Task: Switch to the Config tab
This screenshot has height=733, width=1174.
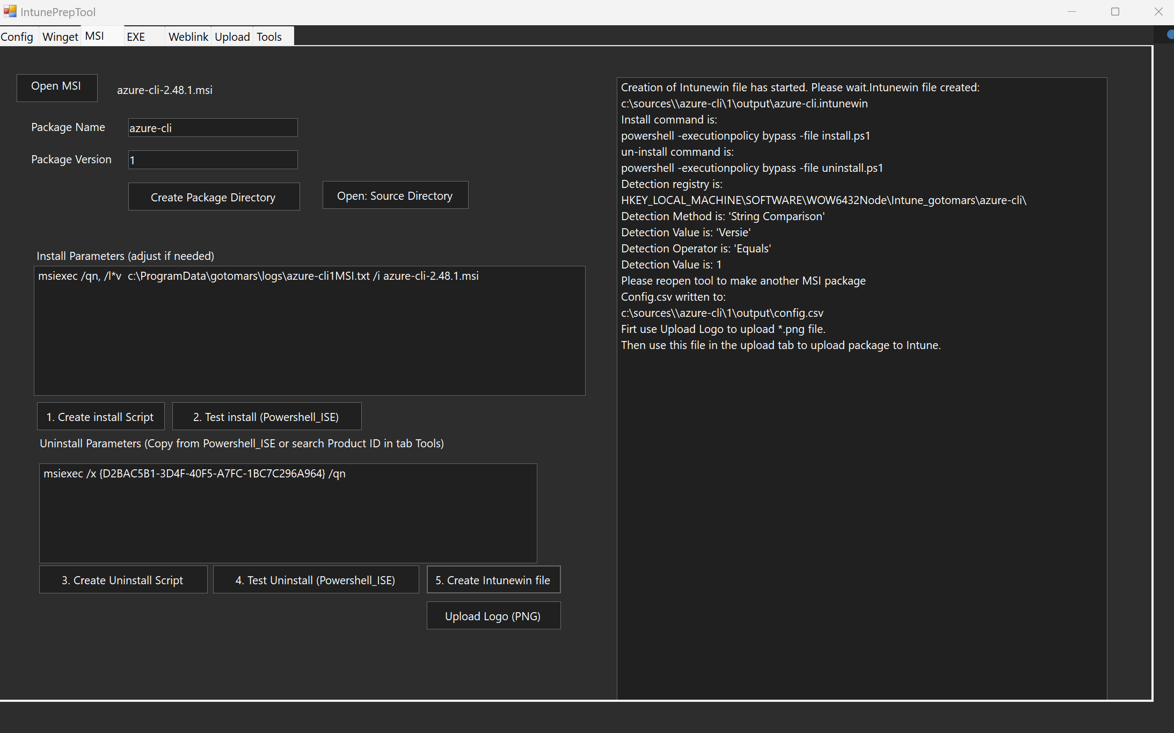Action: pyautogui.click(x=17, y=37)
